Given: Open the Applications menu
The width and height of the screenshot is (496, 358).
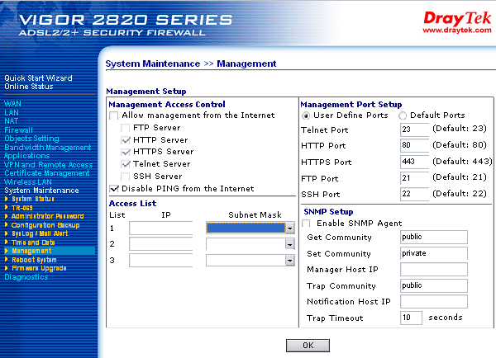Looking at the screenshot, I should 27,156.
